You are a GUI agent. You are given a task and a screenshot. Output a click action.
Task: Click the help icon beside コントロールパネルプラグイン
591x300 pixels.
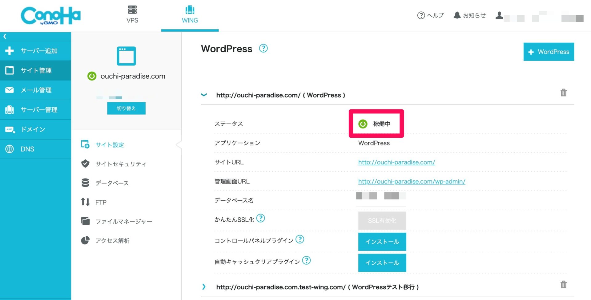click(x=300, y=239)
